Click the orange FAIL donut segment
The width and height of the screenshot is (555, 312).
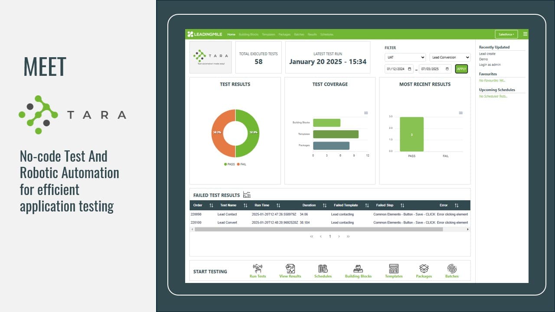(217, 133)
